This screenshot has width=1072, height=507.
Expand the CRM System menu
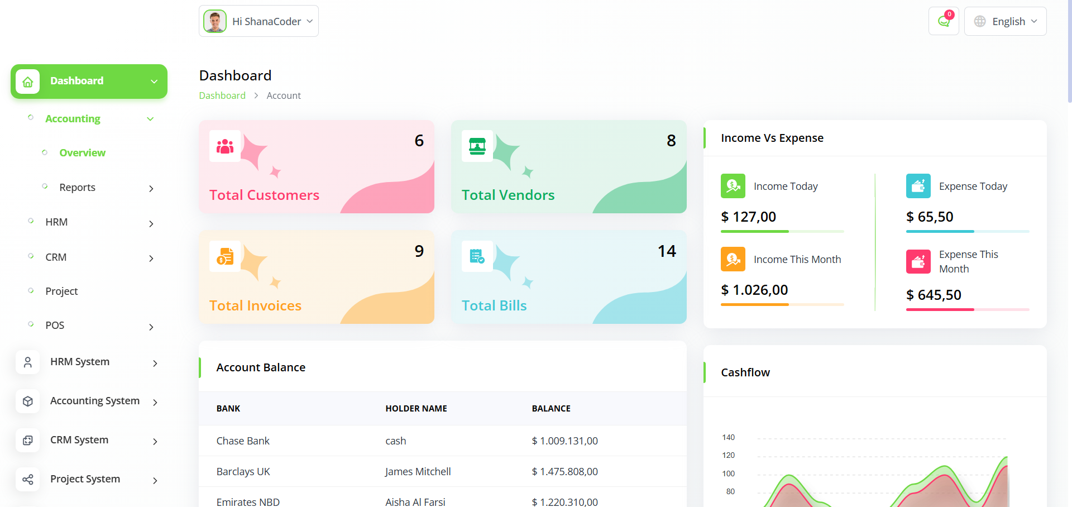click(155, 441)
